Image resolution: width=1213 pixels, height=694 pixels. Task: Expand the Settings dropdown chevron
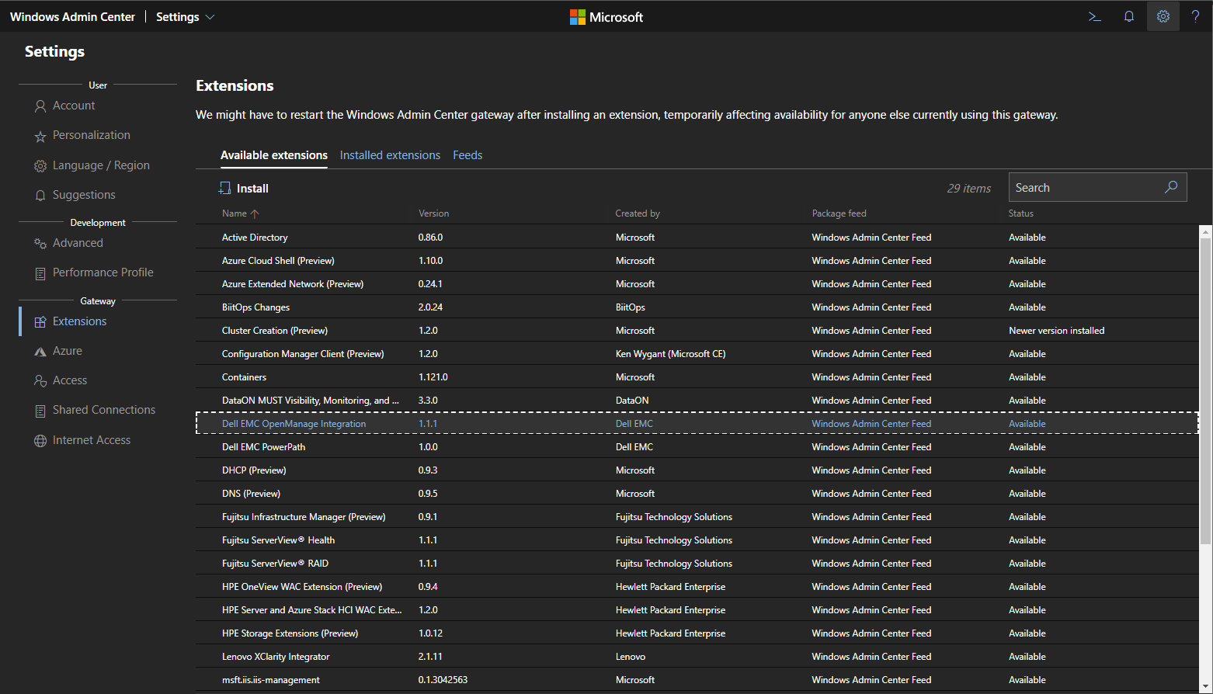click(210, 17)
